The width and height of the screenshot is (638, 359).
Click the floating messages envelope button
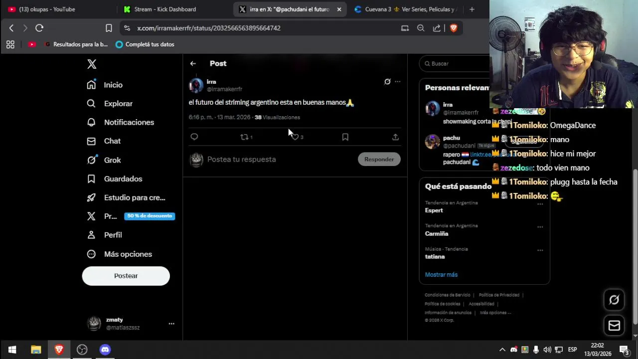[614, 326]
